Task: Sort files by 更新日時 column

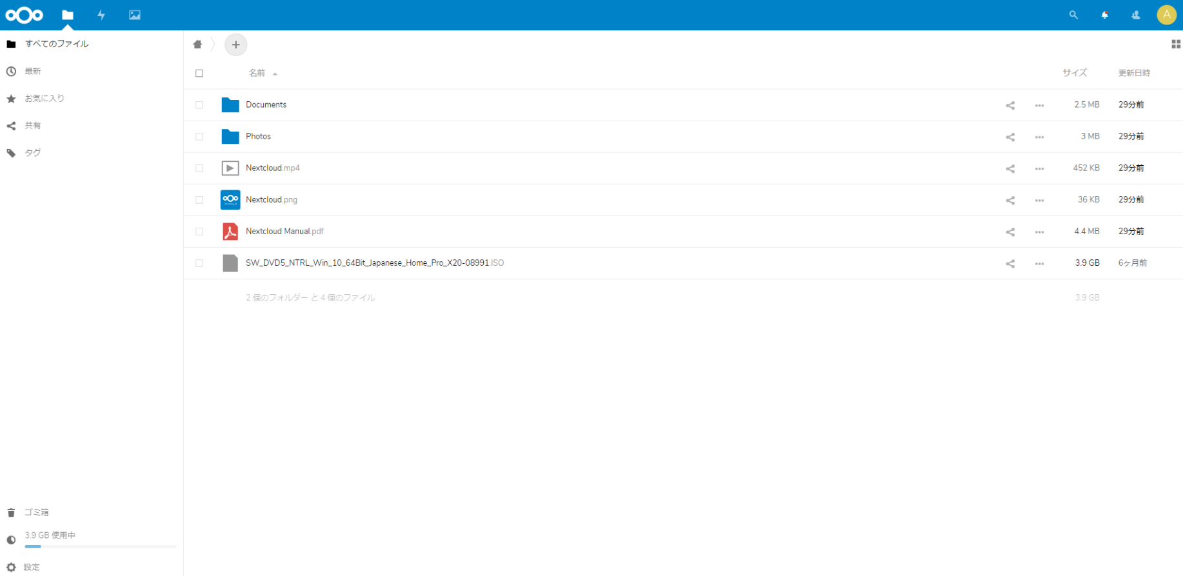Action: click(x=1134, y=73)
